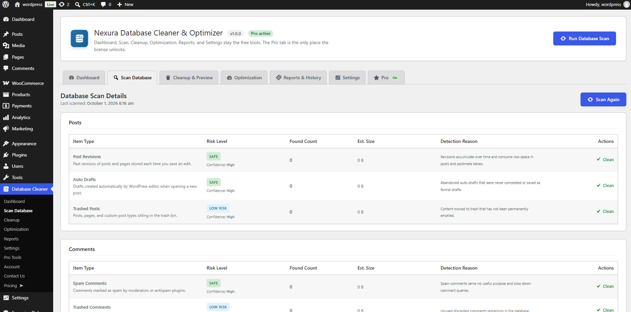
Task: Click the WooCommerce logo icon in the sidebar
Action: click(x=6, y=83)
